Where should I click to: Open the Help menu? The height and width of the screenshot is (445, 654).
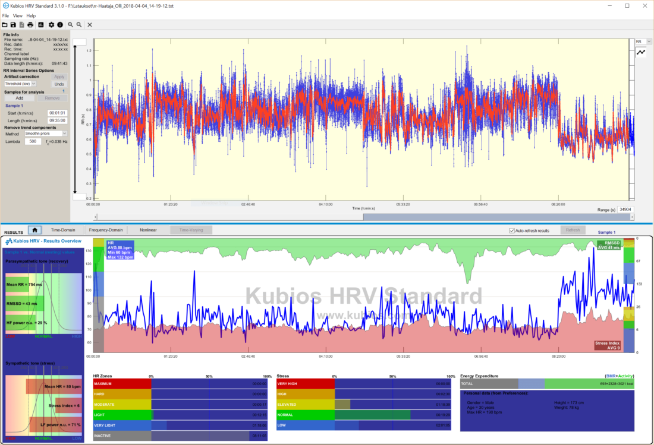(x=32, y=16)
